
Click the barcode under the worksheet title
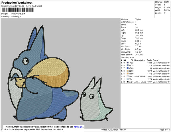(x=18, y=10)
